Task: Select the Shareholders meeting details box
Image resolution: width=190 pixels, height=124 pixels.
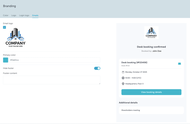Action: 151,110
